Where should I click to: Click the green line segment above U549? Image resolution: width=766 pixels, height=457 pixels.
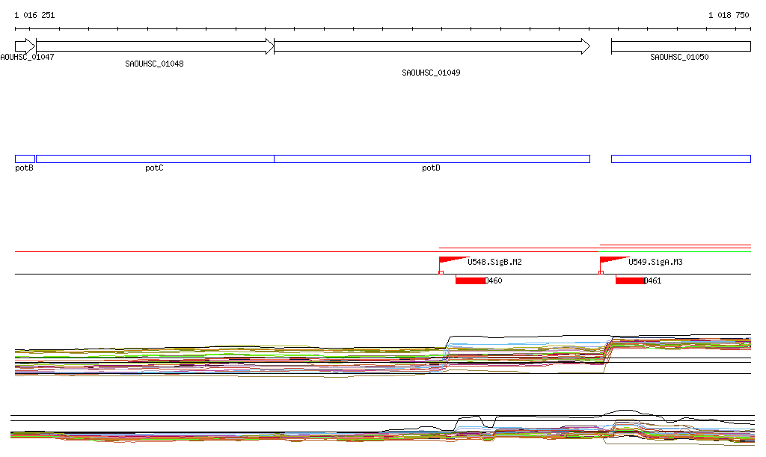click(675, 252)
